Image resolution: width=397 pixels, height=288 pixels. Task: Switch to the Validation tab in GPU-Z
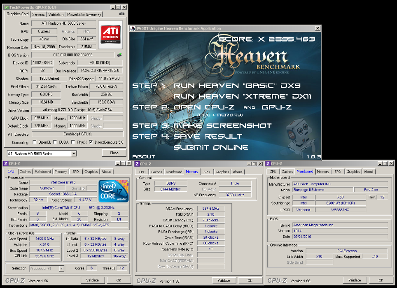click(x=56, y=14)
